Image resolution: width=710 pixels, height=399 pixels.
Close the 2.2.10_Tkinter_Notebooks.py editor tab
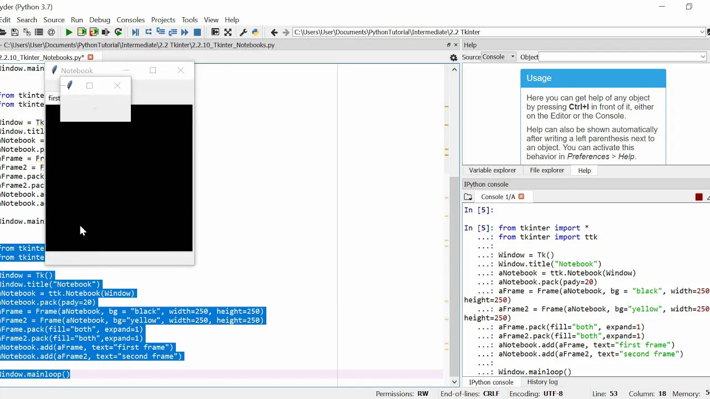click(90, 57)
